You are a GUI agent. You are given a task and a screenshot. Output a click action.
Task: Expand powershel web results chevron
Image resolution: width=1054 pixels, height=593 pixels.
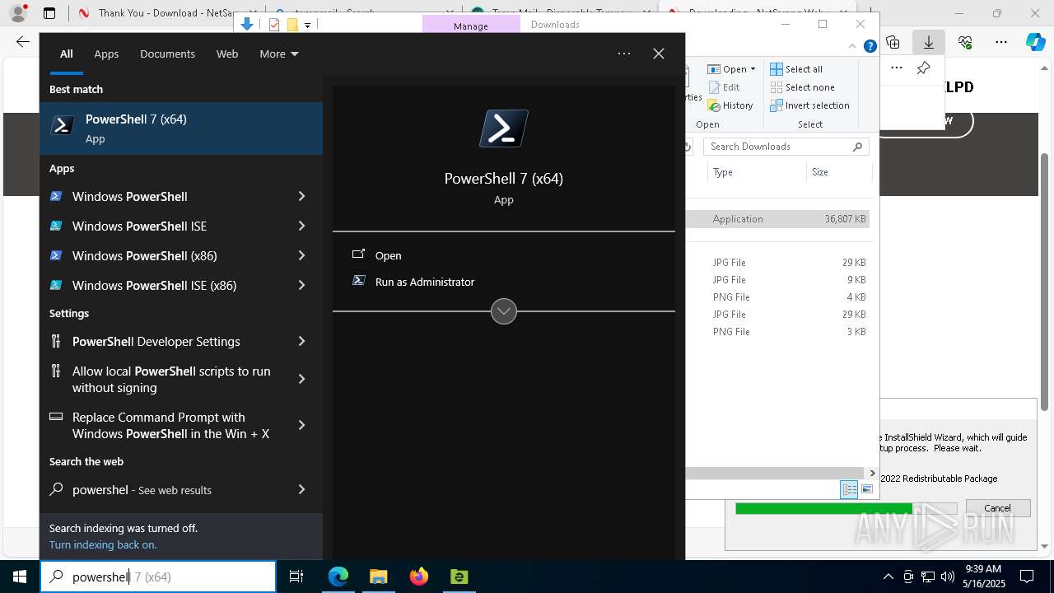(301, 489)
